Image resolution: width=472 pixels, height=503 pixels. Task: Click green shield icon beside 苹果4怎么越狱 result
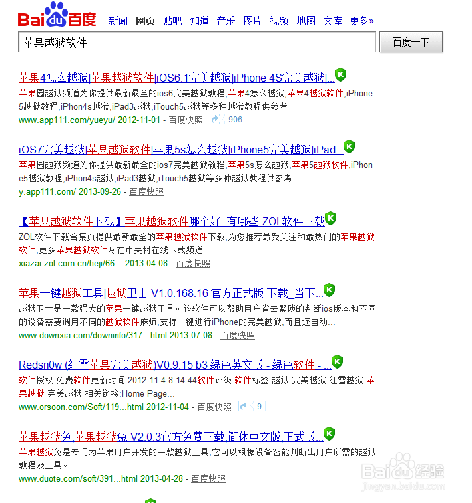340,74
